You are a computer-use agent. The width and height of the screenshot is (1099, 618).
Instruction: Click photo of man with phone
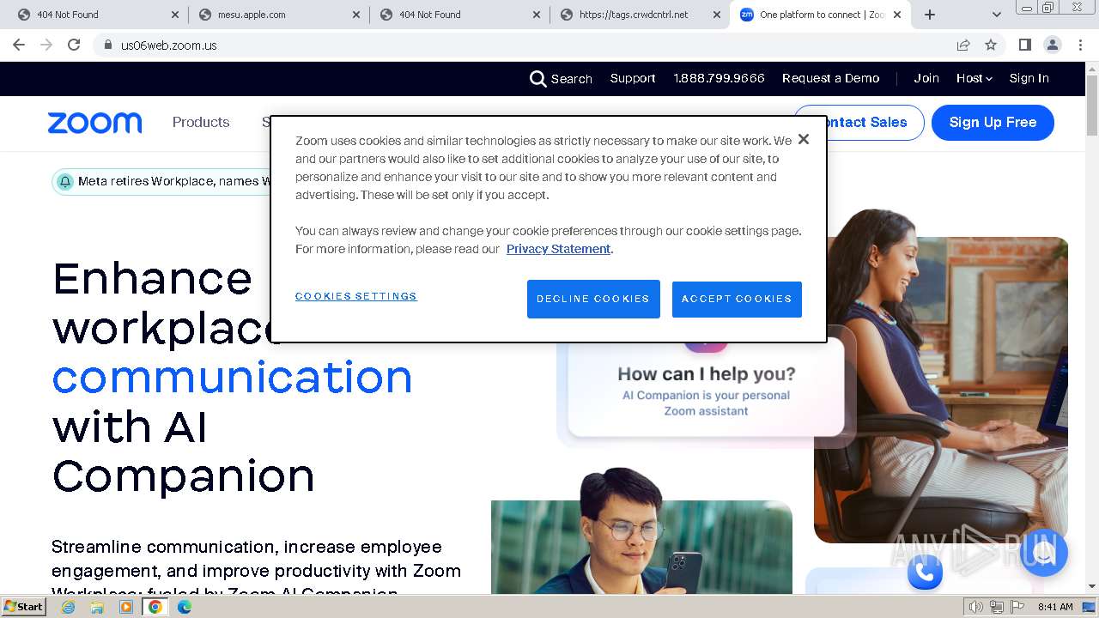pyautogui.click(x=641, y=530)
